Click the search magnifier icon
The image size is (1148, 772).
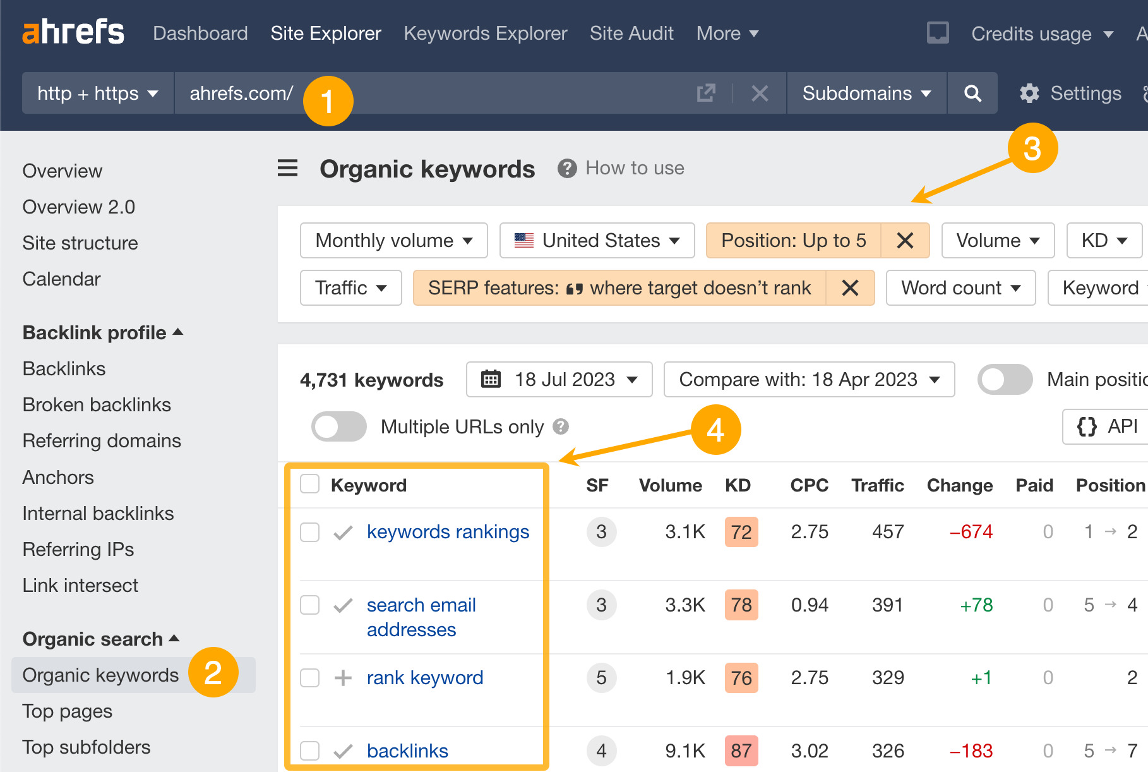coord(972,93)
